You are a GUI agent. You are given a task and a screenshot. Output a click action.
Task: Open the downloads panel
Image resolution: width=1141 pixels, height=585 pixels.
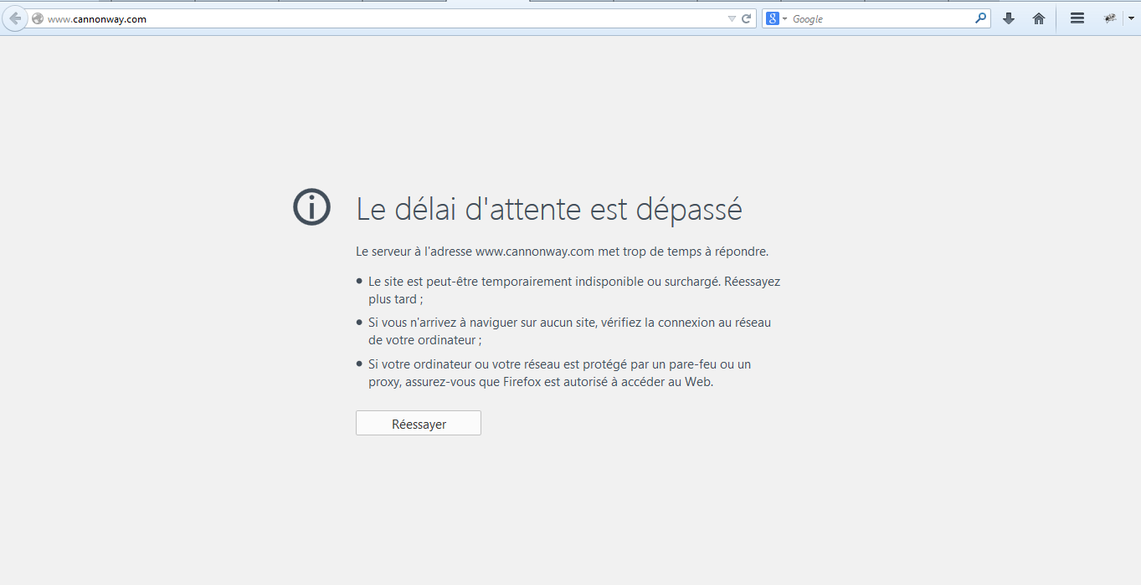coord(1009,18)
